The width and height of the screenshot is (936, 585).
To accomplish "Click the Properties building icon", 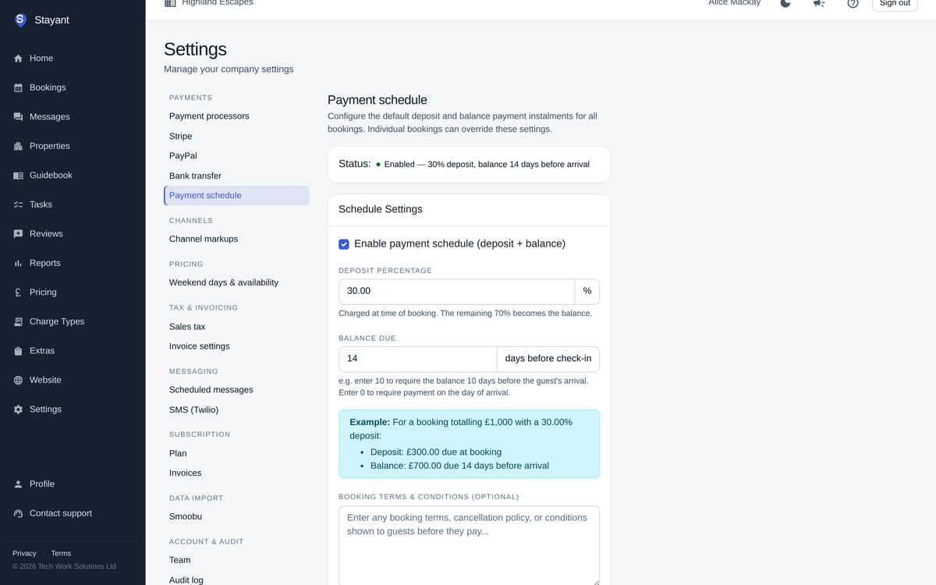I will pos(18,146).
